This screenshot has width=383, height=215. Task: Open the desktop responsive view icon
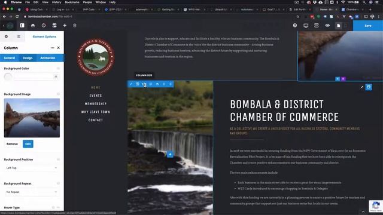[306, 25]
